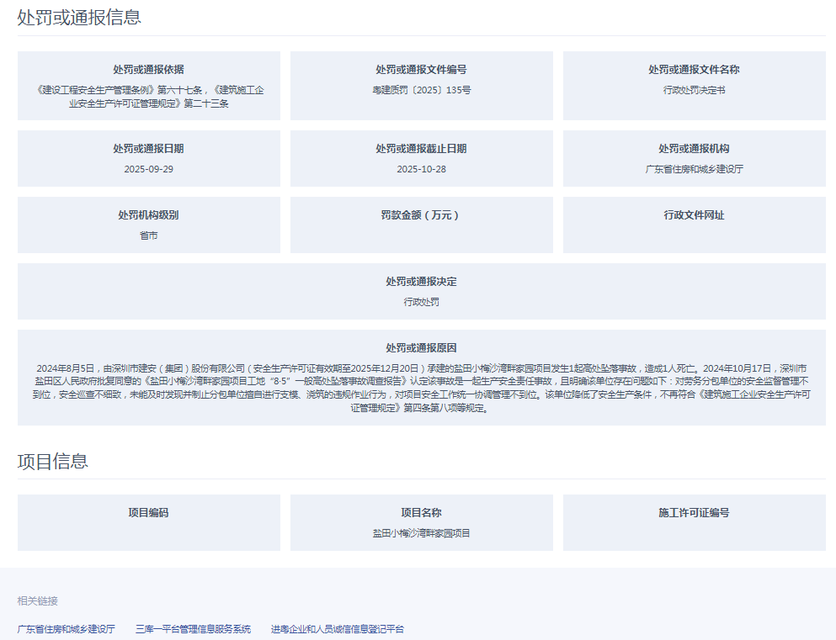Select the 施工许可证编号 card

(x=694, y=522)
